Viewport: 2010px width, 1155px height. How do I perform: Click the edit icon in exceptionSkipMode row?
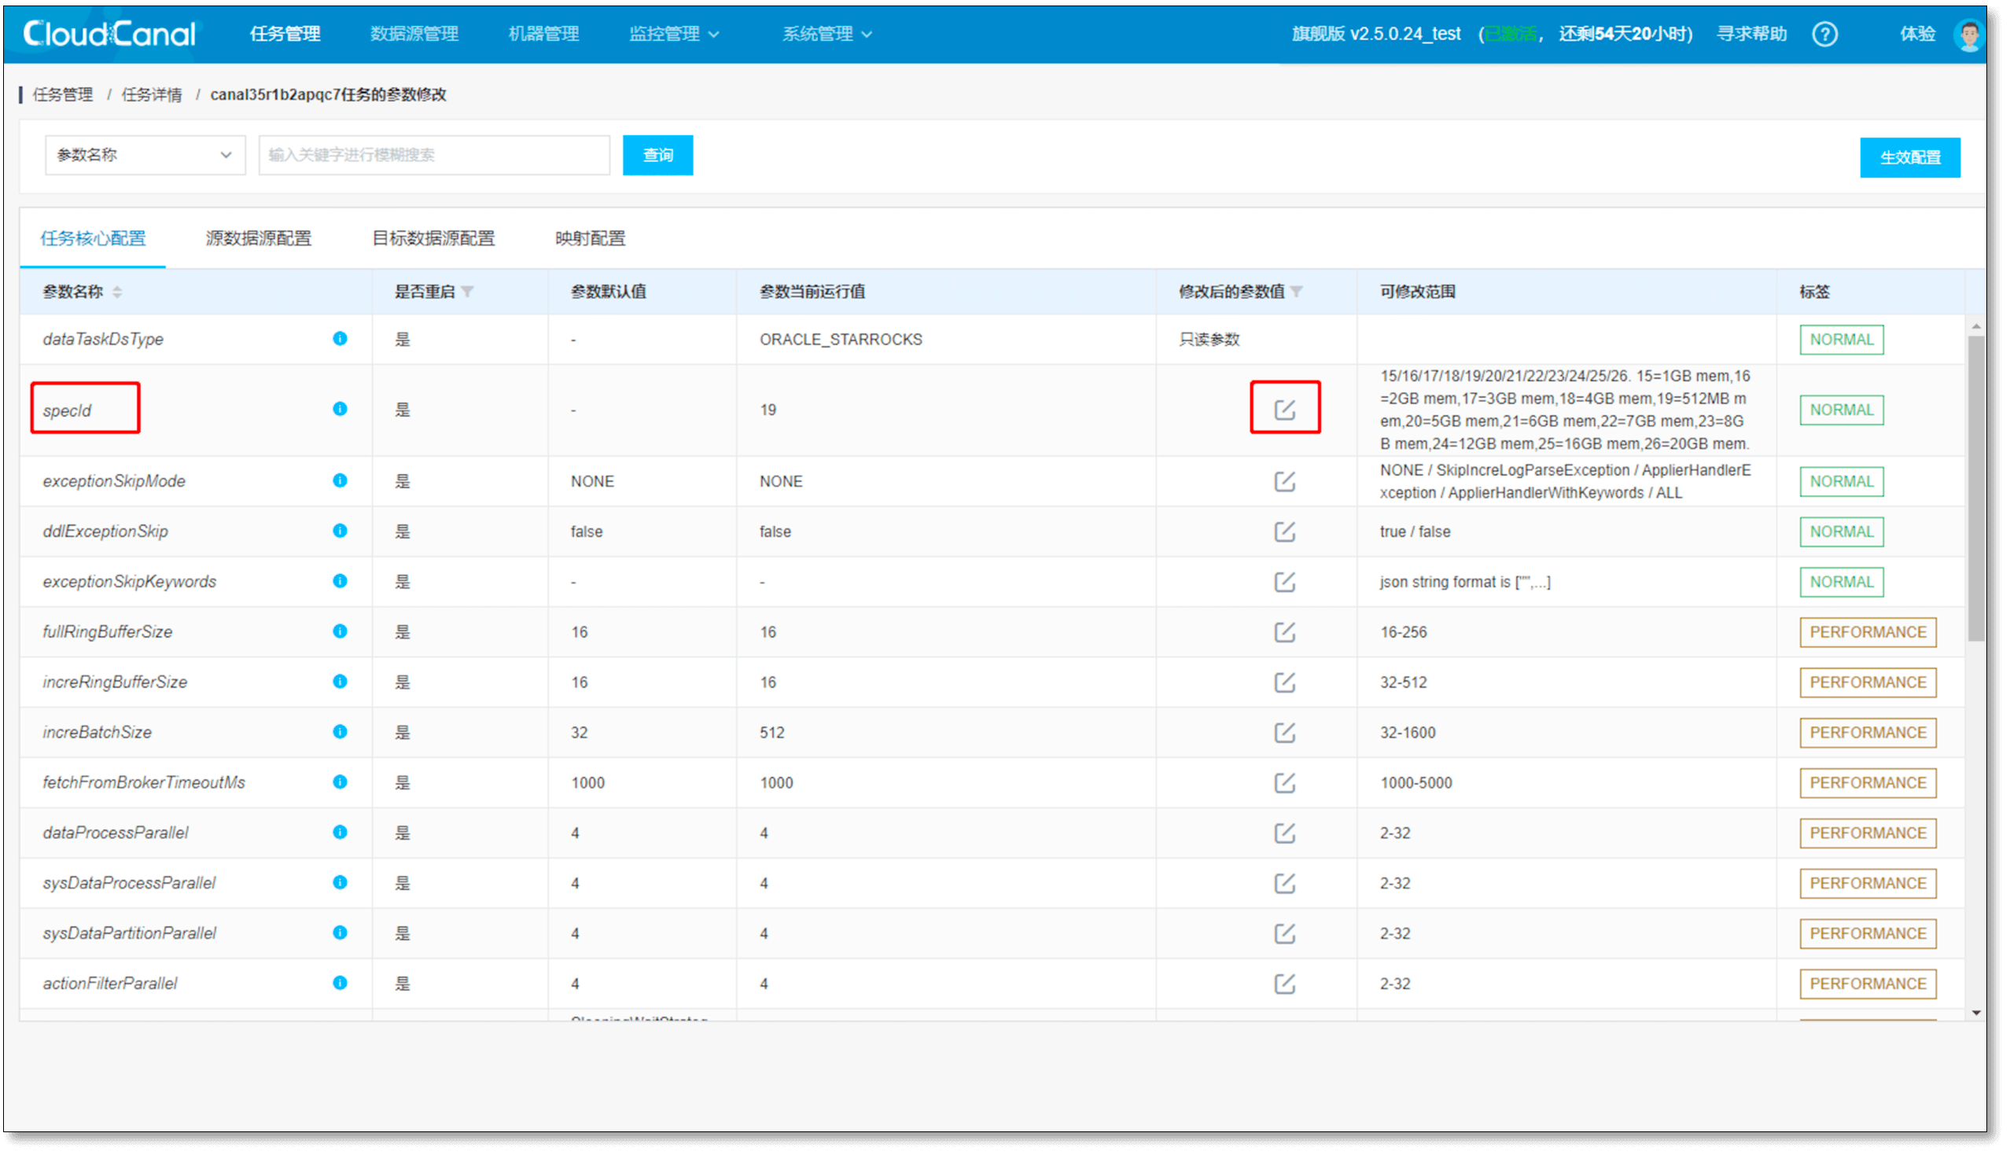click(x=1285, y=480)
